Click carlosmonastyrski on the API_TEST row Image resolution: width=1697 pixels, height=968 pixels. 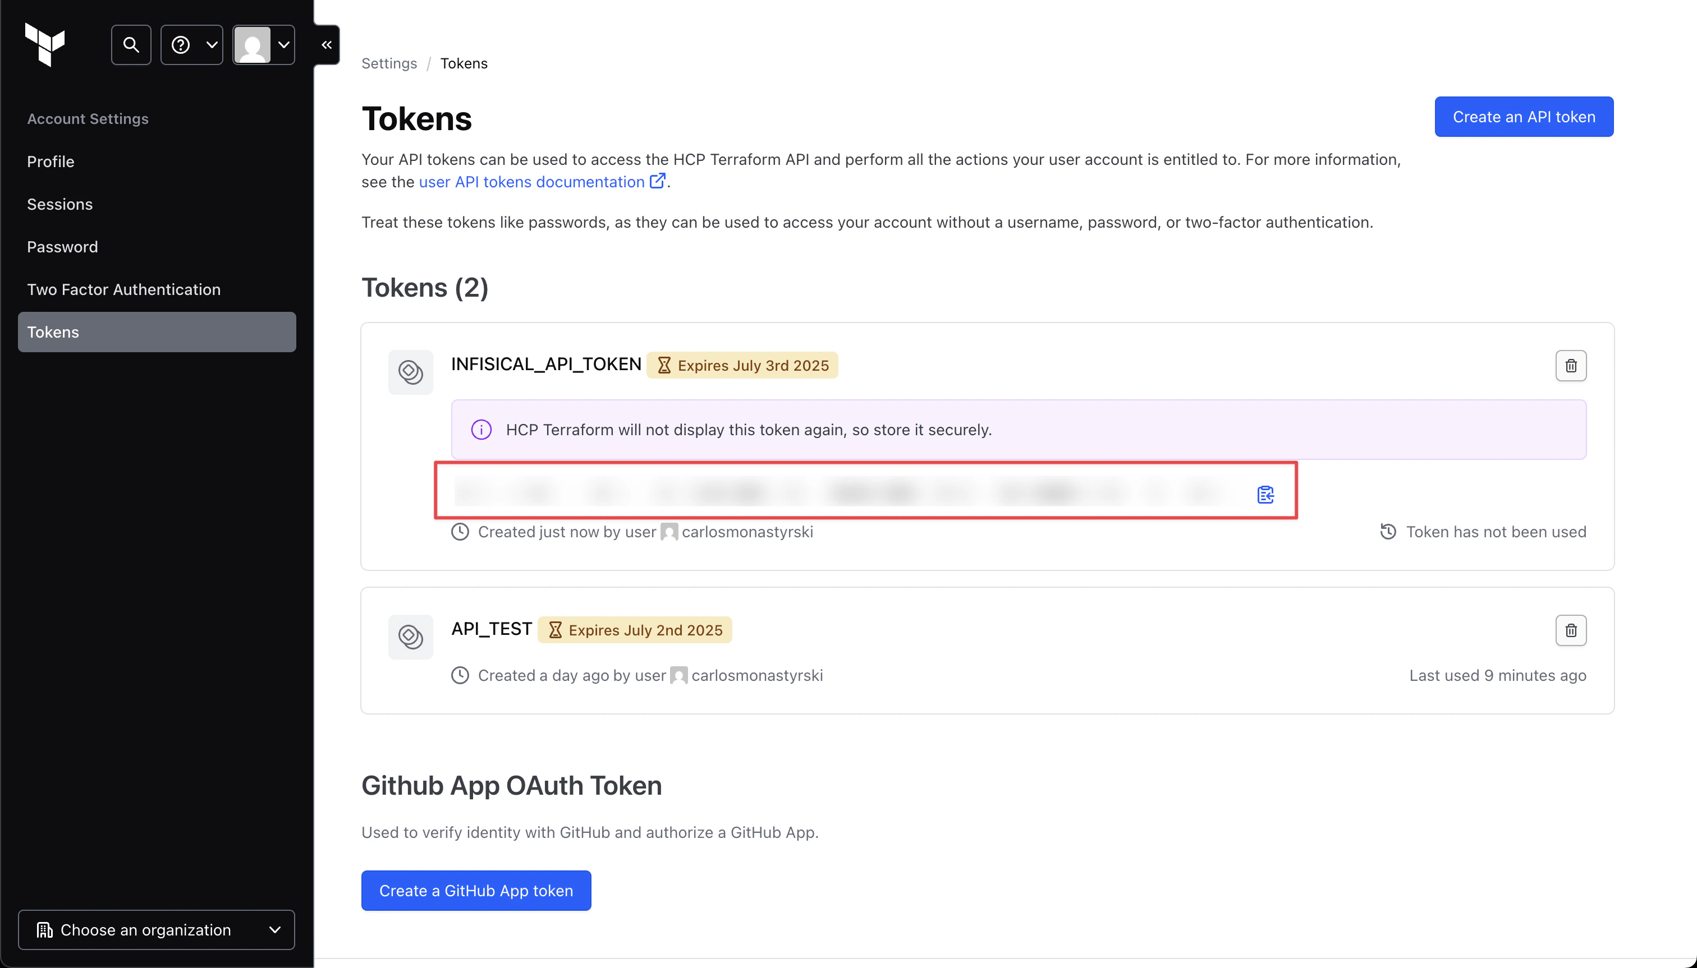tap(757, 675)
